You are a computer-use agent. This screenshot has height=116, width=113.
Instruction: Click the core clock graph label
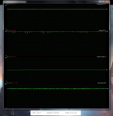point(102,83)
